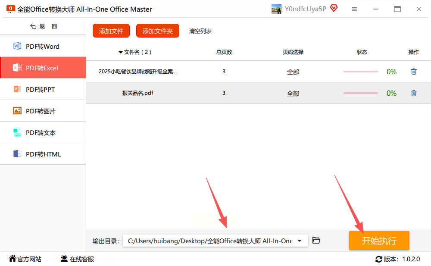Click progress bar of 报关品名.pdf row
Screen dimensions: 431x266
pos(361,93)
